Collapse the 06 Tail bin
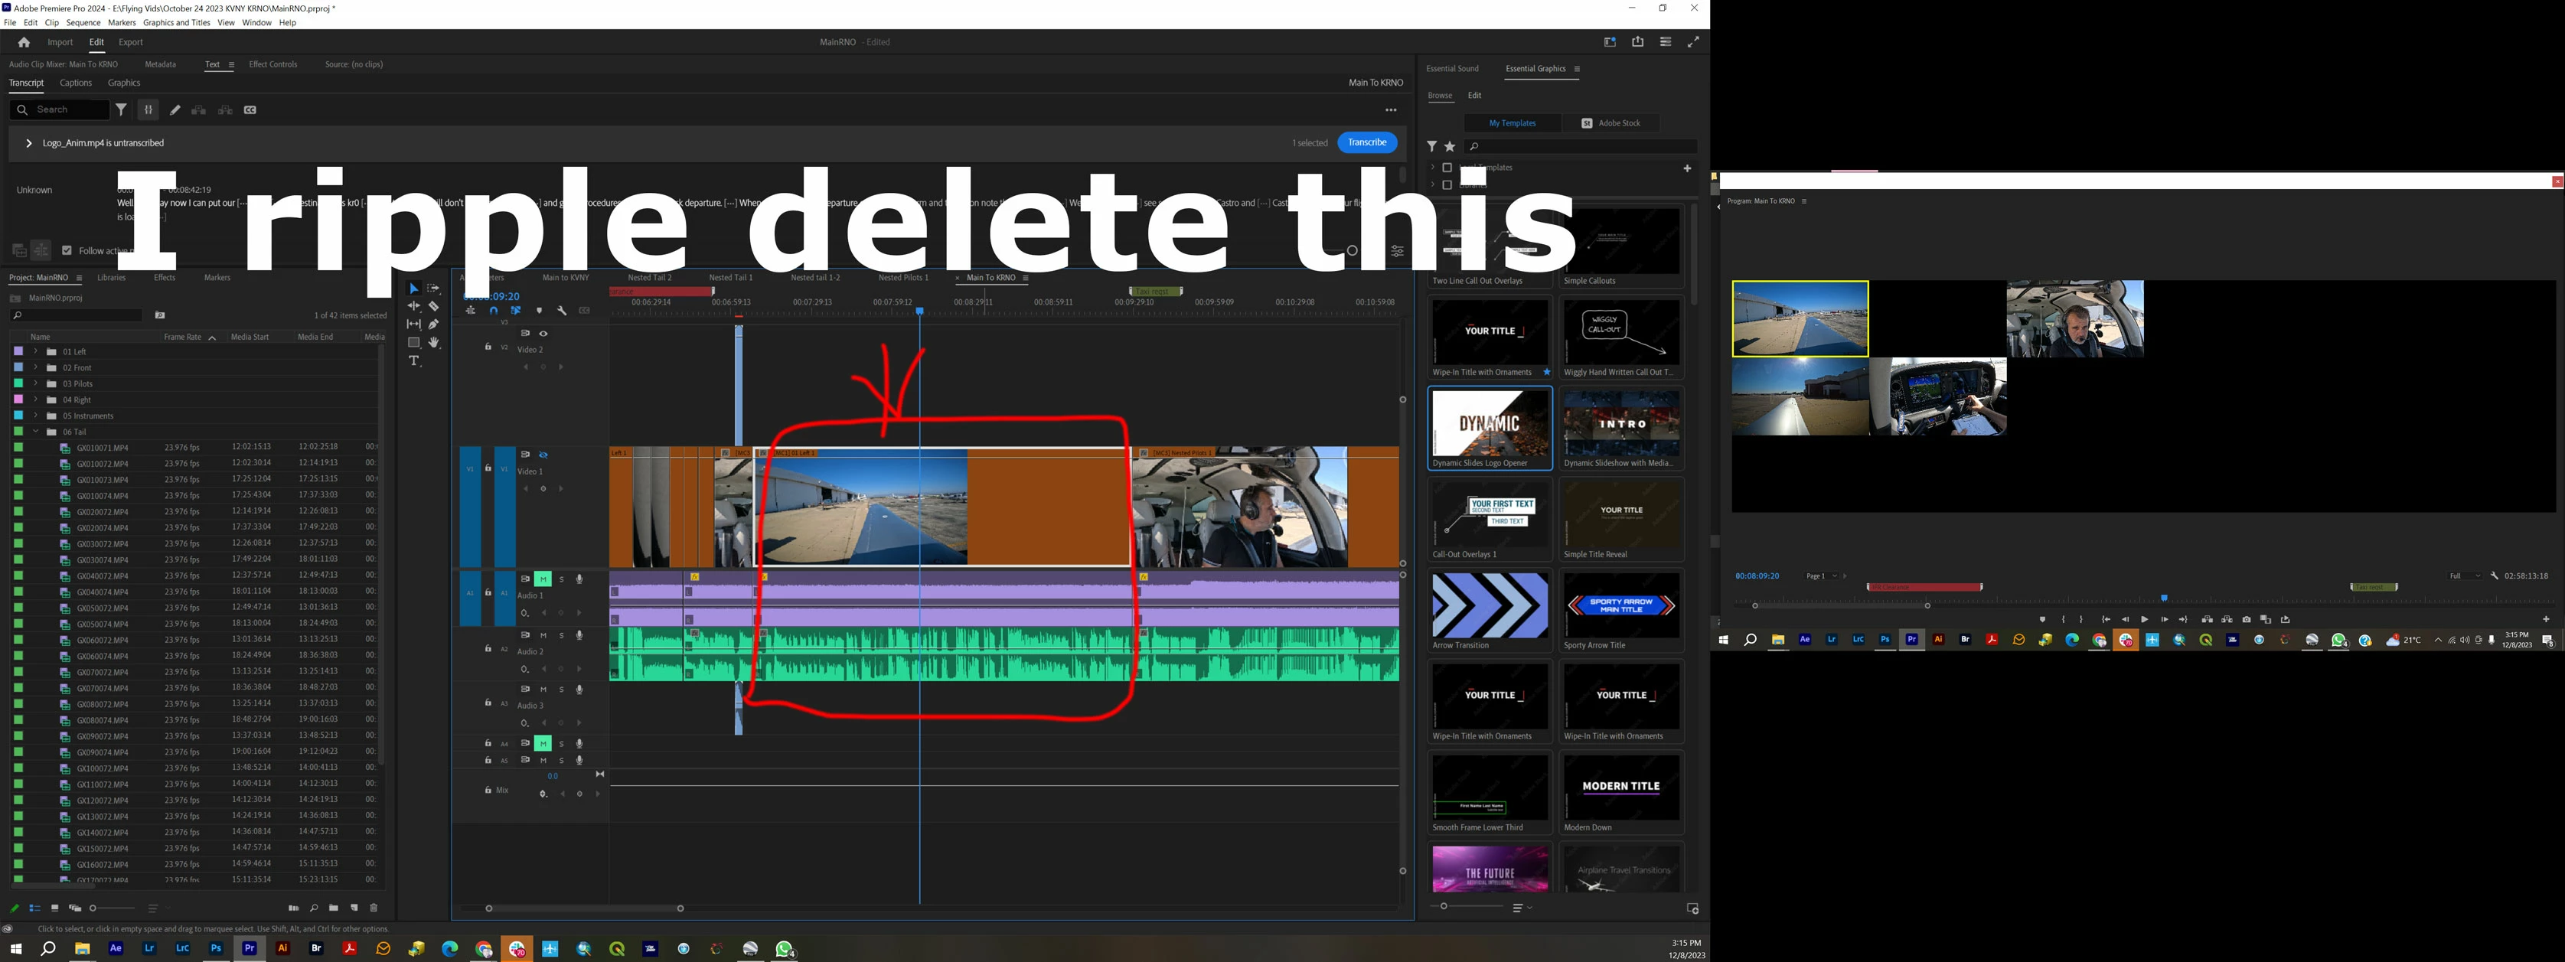Screen dimensions: 2565x962 pyautogui.click(x=36, y=432)
